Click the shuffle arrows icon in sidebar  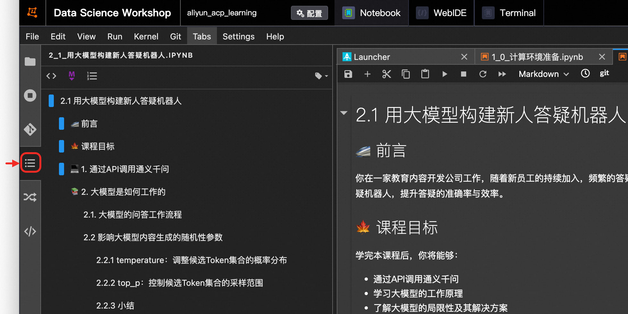tap(30, 197)
